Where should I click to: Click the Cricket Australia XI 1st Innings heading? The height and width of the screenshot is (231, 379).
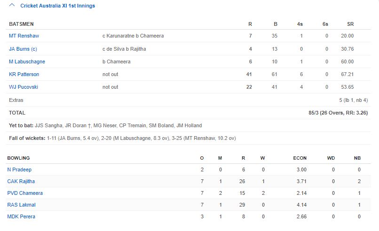(57, 6)
